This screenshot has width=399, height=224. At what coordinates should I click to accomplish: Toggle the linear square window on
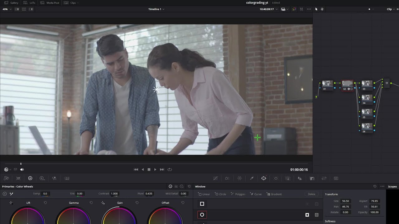coord(202,204)
